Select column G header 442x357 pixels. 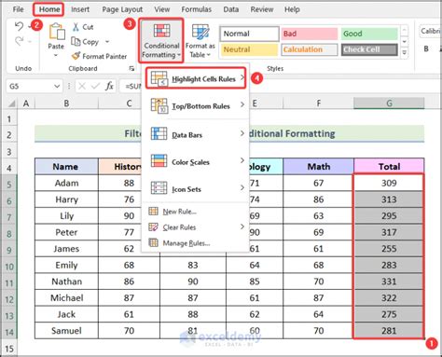[389, 103]
